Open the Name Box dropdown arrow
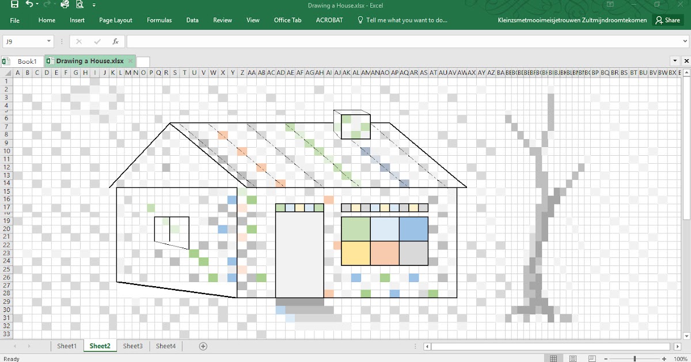691x362 pixels. coord(49,41)
